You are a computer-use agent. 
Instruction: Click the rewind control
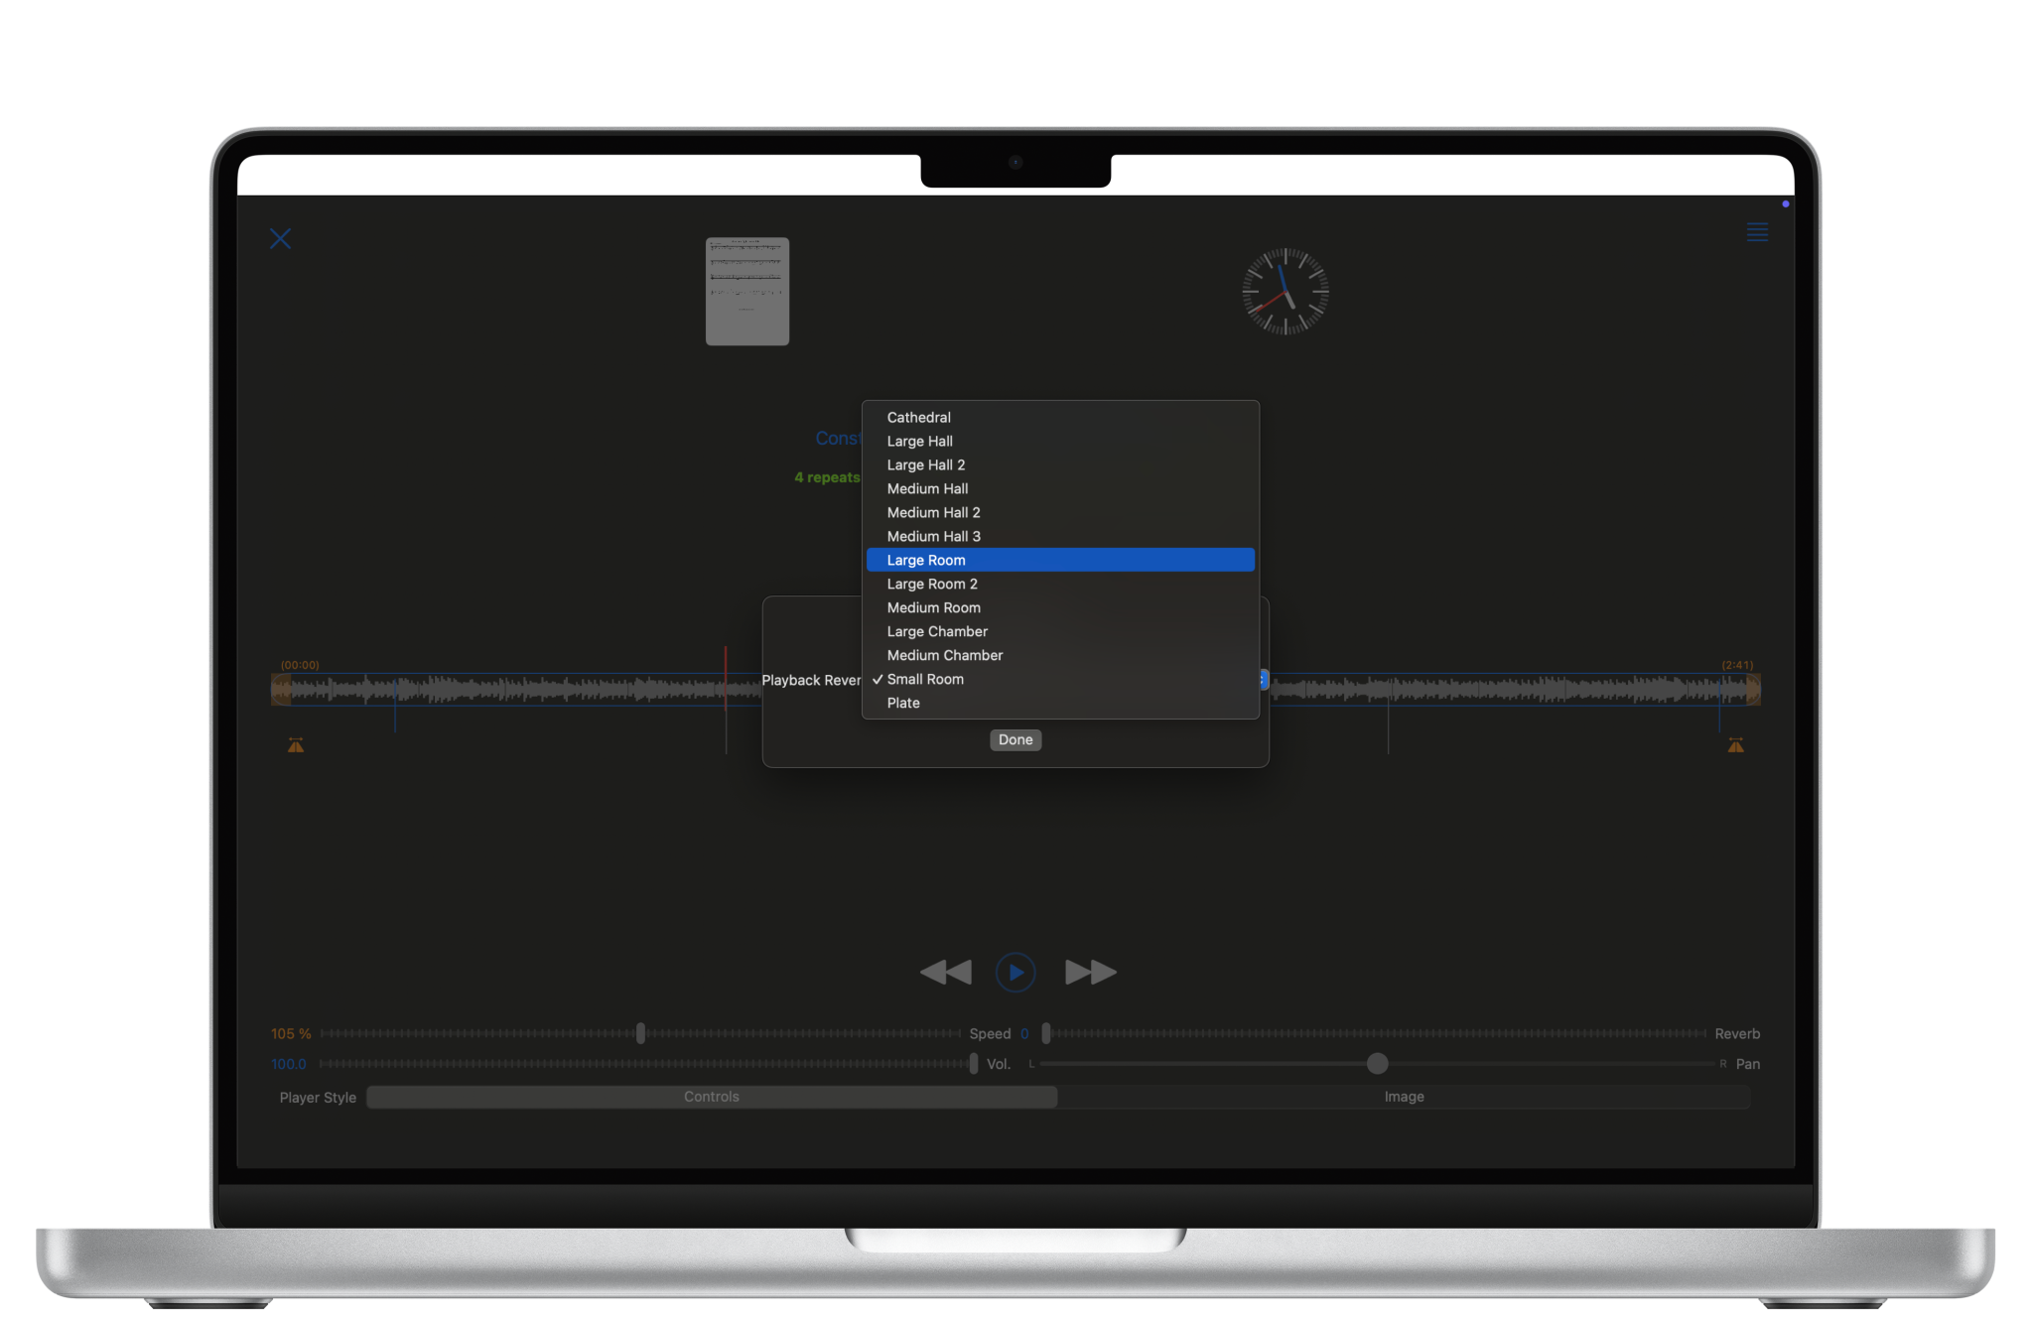coord(944,973)
